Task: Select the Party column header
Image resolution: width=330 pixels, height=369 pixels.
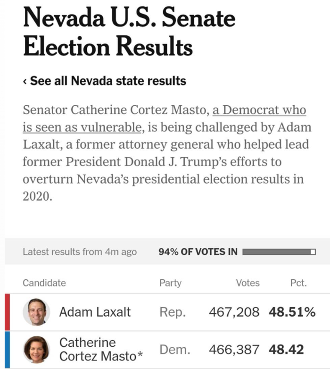Action: coord(170,283)
